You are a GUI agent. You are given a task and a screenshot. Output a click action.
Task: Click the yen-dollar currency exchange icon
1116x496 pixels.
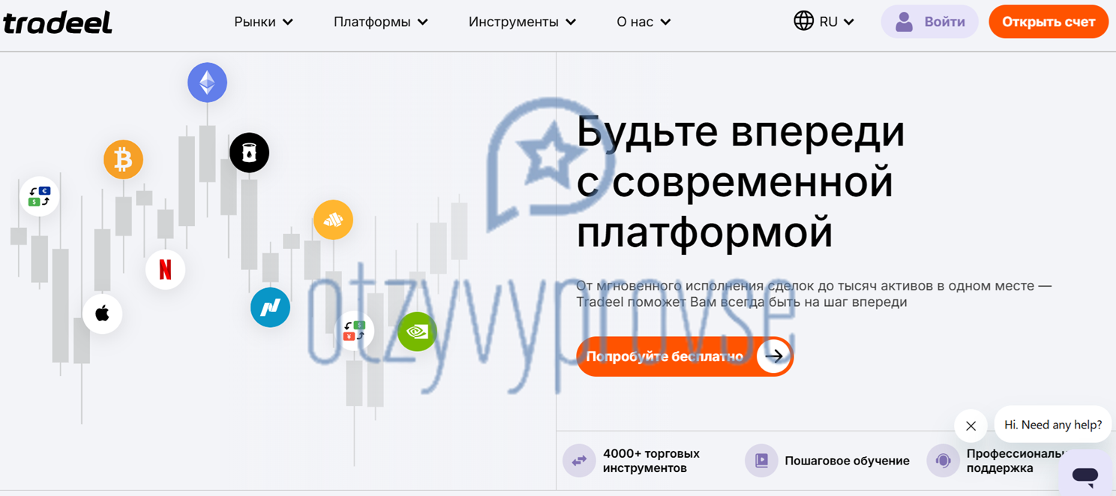click(x=354, y=331)
